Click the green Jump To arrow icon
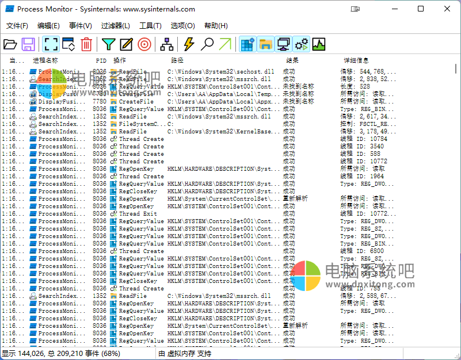This screenshot has width=461, height=360. (x=225, y=44)
